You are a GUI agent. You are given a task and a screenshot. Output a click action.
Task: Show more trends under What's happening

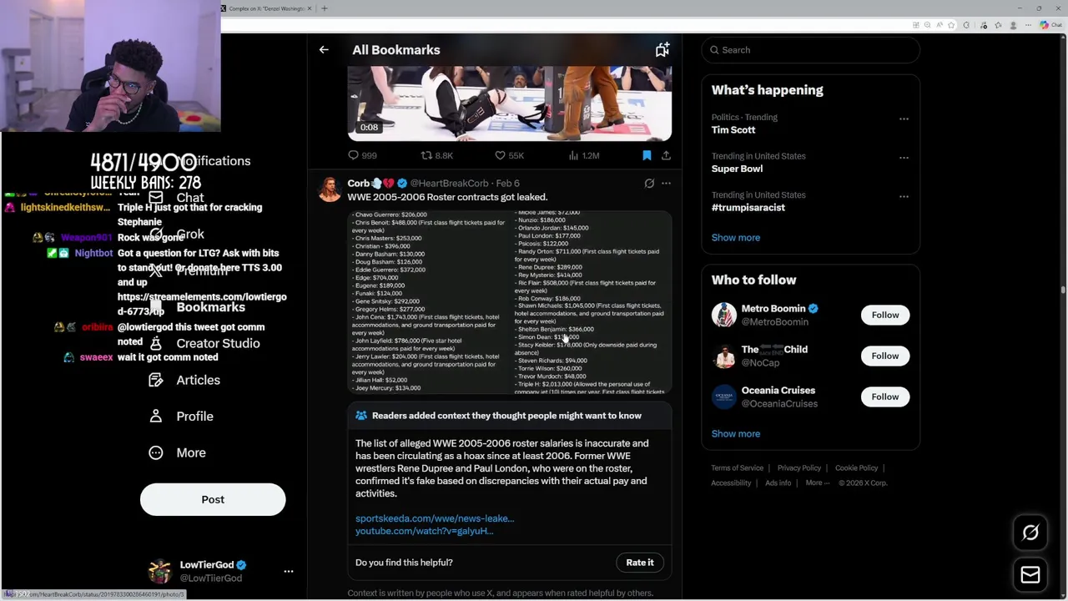click(736, 238)
